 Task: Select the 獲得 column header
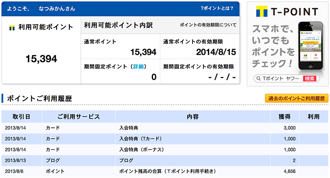click(x=285, y=117)
